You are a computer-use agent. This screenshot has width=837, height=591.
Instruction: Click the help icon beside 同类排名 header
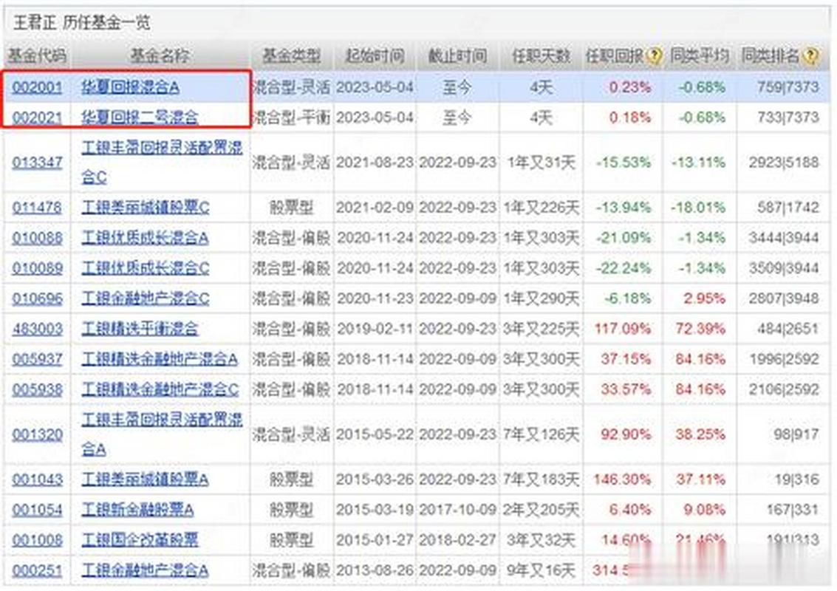[811, 55]
